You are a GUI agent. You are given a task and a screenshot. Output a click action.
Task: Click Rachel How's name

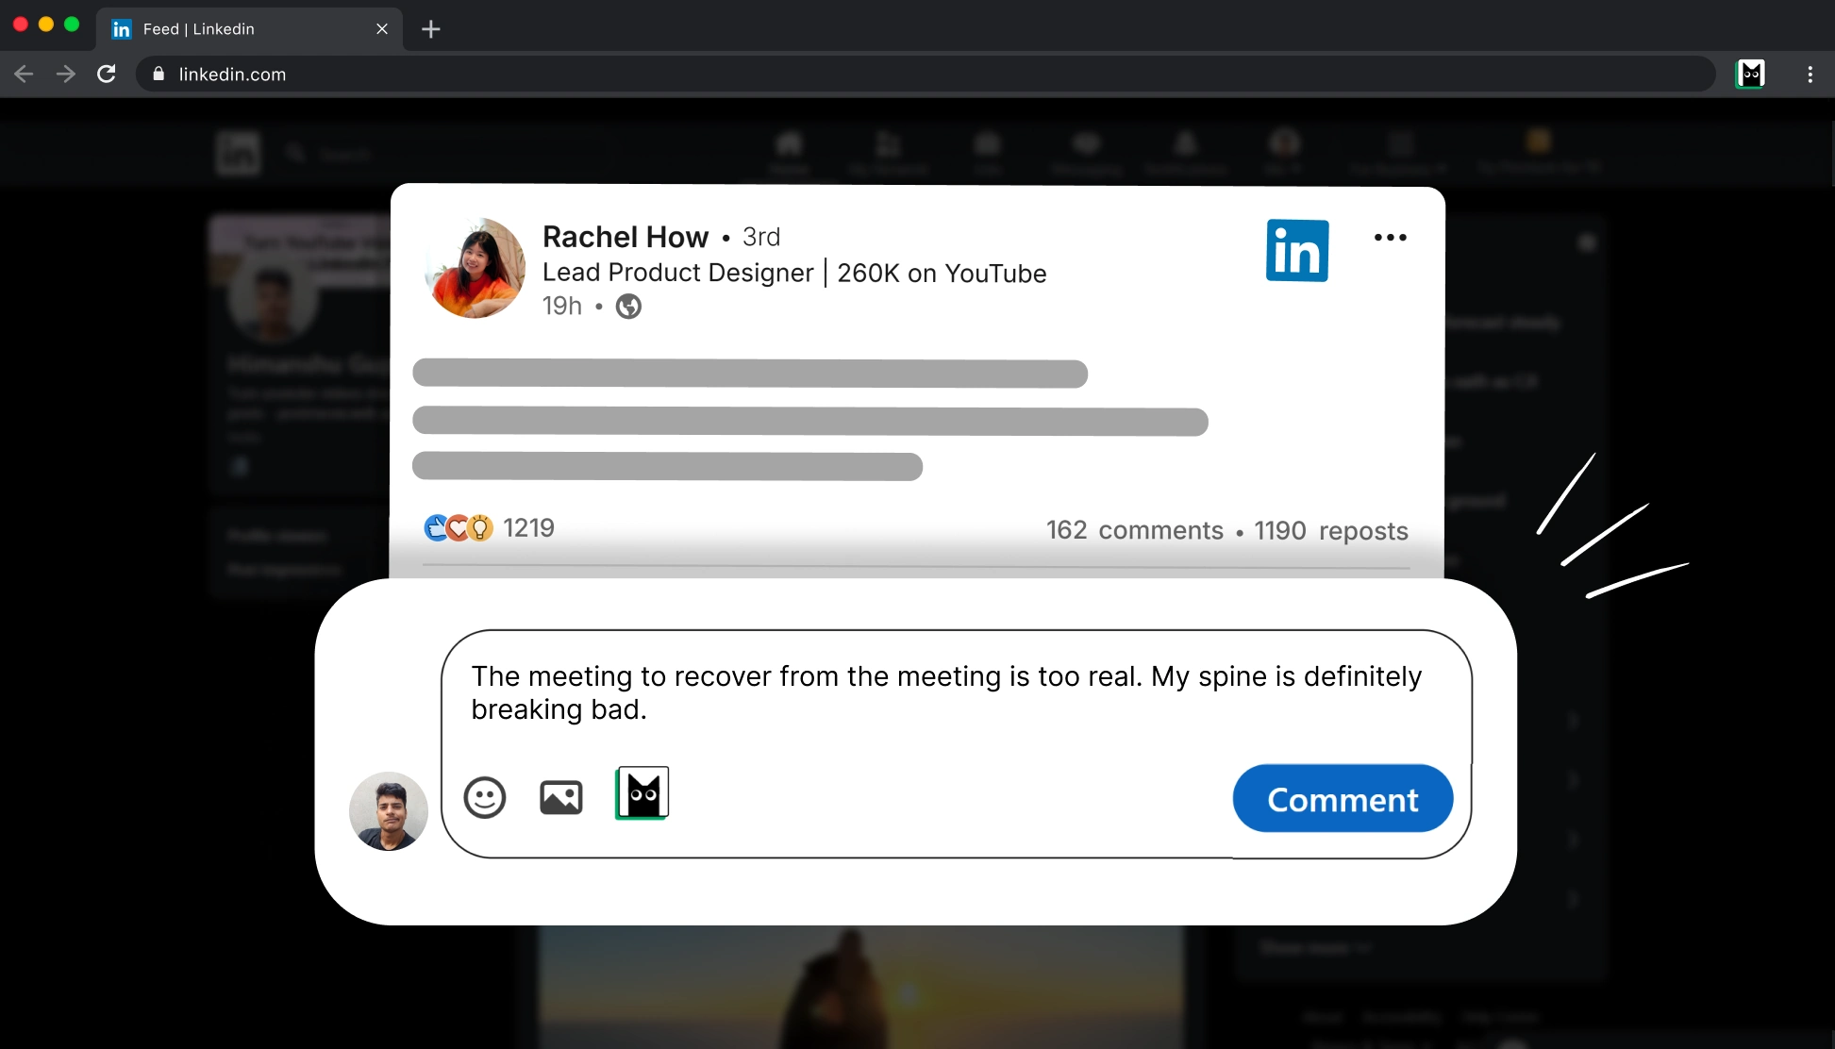tap(625, 237)
